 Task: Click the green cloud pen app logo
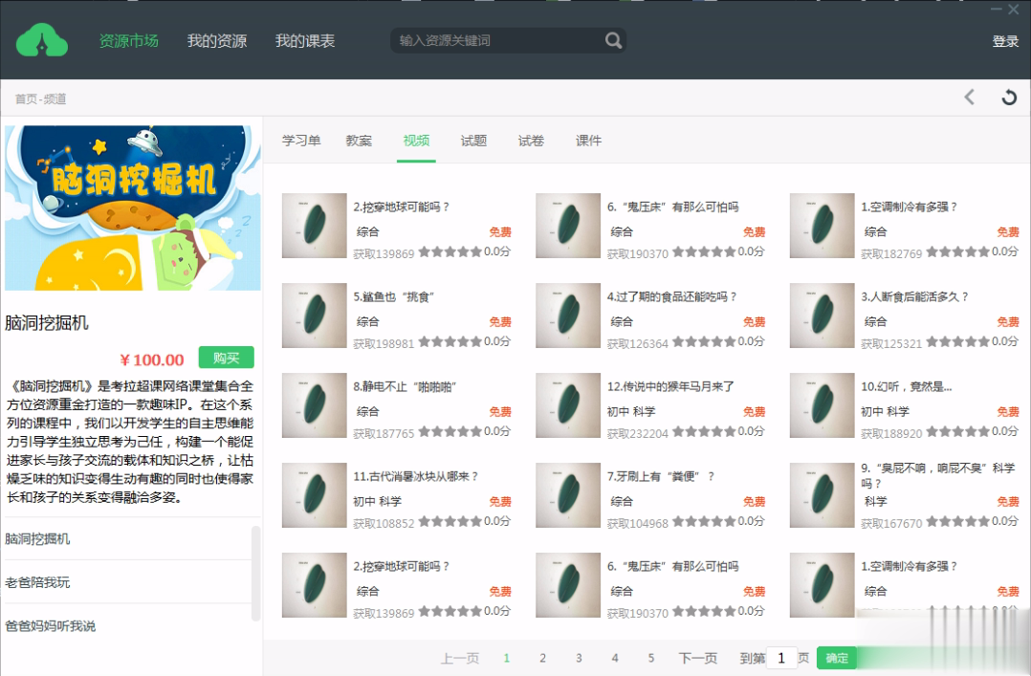click(x=40, y=40)
